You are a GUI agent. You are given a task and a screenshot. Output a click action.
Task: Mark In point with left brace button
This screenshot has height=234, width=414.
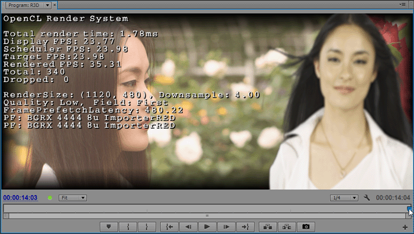click(128, 226)
